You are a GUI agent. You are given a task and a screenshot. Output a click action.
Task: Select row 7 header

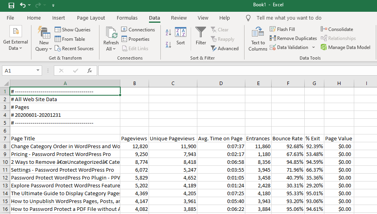pos(5,138)
